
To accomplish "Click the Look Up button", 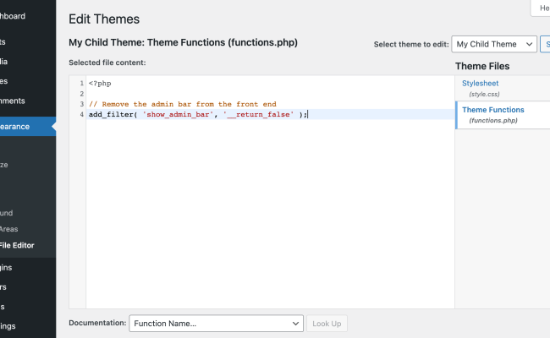I will [x=327, y=324].
